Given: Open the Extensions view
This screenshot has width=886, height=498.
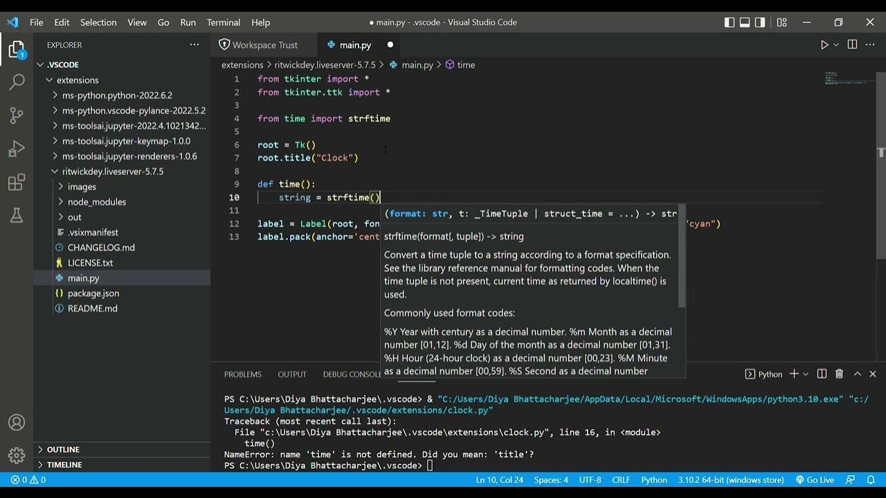Looking at the screenshot, I should 17,183.
